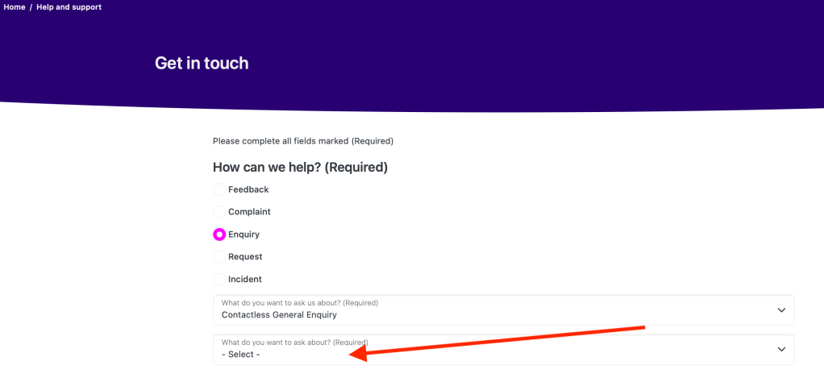824x382 pixels.
Task: Open the Help and support breadcrumb
Action: coord(69,7)
